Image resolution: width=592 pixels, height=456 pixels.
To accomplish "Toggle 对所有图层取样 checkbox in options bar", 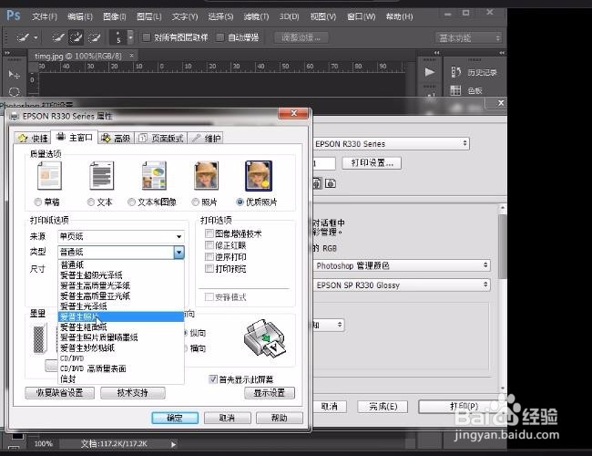I will tap(146, 37).
